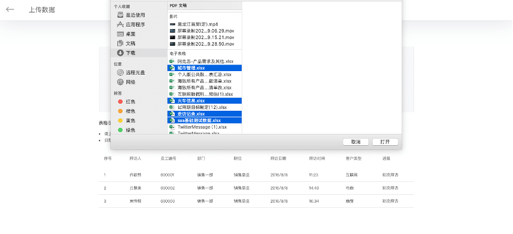Click the 客户类型 column header

[354, 158]
